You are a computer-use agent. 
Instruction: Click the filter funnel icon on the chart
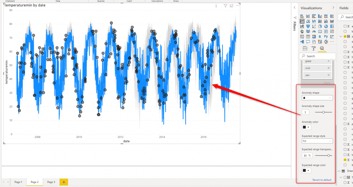tap(225, 6)
